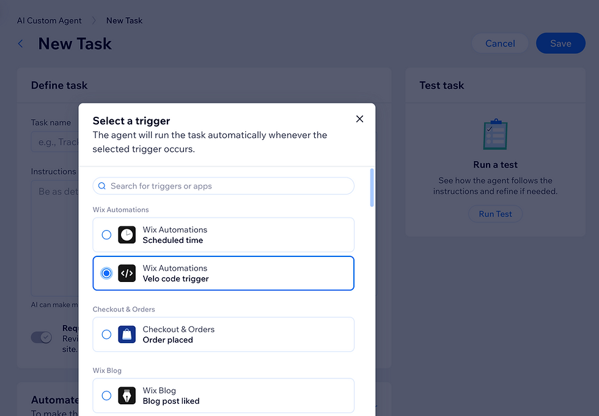The width and height of the screenshot is (599, 416).
Task: Select the Scheduled time radio button
Action: 106,235
